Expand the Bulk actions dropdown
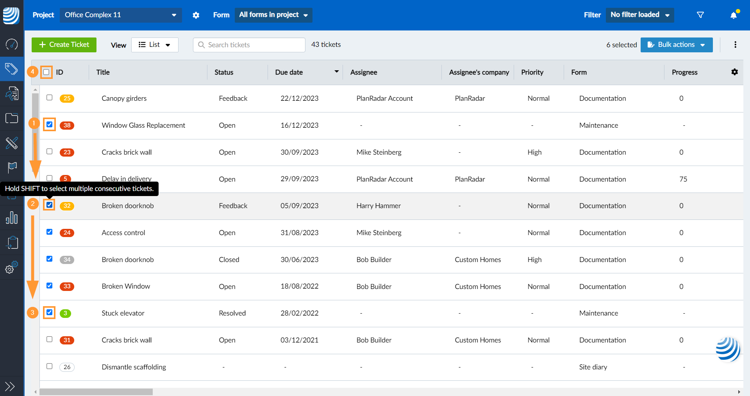 click(x=676, y=45)
